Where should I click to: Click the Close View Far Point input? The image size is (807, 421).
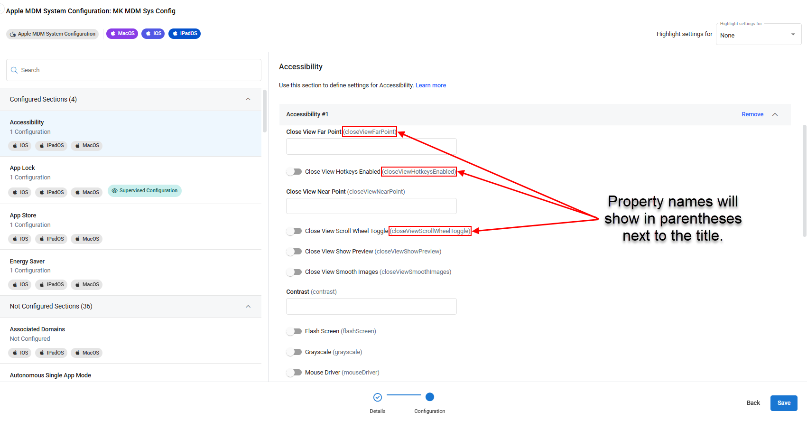click(x=371, y=147)
